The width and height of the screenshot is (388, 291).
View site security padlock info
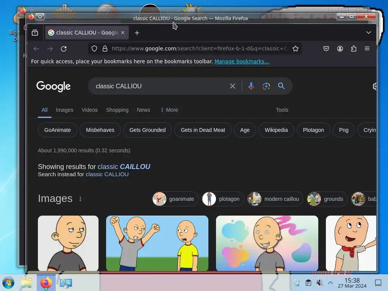(105, 48)
